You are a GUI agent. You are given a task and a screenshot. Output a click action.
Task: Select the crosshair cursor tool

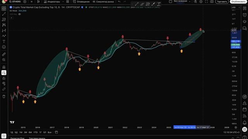pos(4,8)
